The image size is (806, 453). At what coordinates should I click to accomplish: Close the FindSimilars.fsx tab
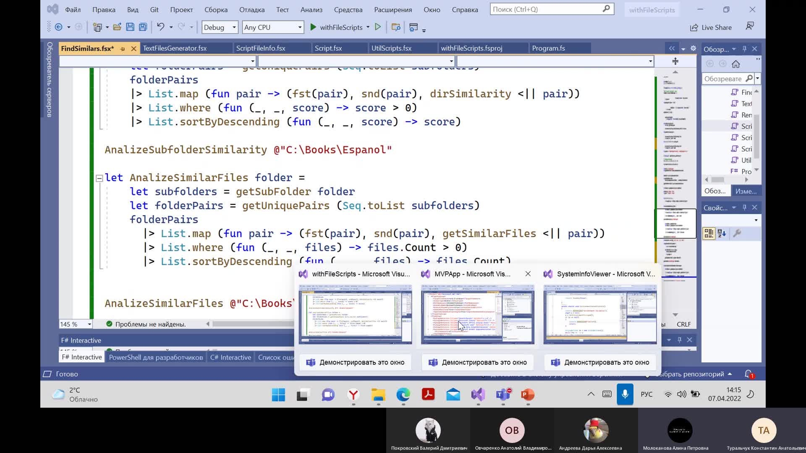point(133,49)
